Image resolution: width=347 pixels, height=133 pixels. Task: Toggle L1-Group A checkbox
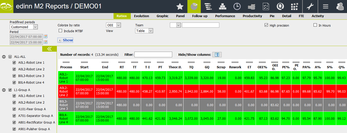10,90
